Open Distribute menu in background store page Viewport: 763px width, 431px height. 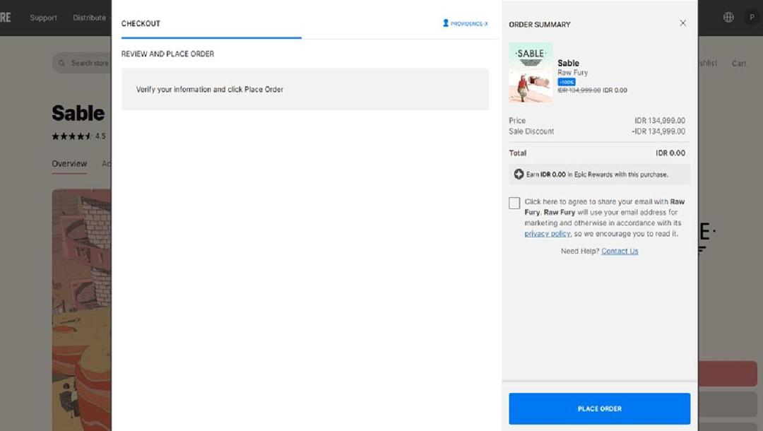click(x=89, y=18)
